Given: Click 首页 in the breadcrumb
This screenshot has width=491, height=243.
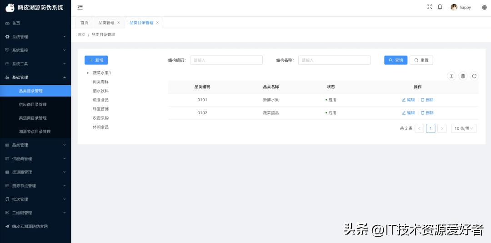Looking at the screenshot, I should (x=82, y=34).
